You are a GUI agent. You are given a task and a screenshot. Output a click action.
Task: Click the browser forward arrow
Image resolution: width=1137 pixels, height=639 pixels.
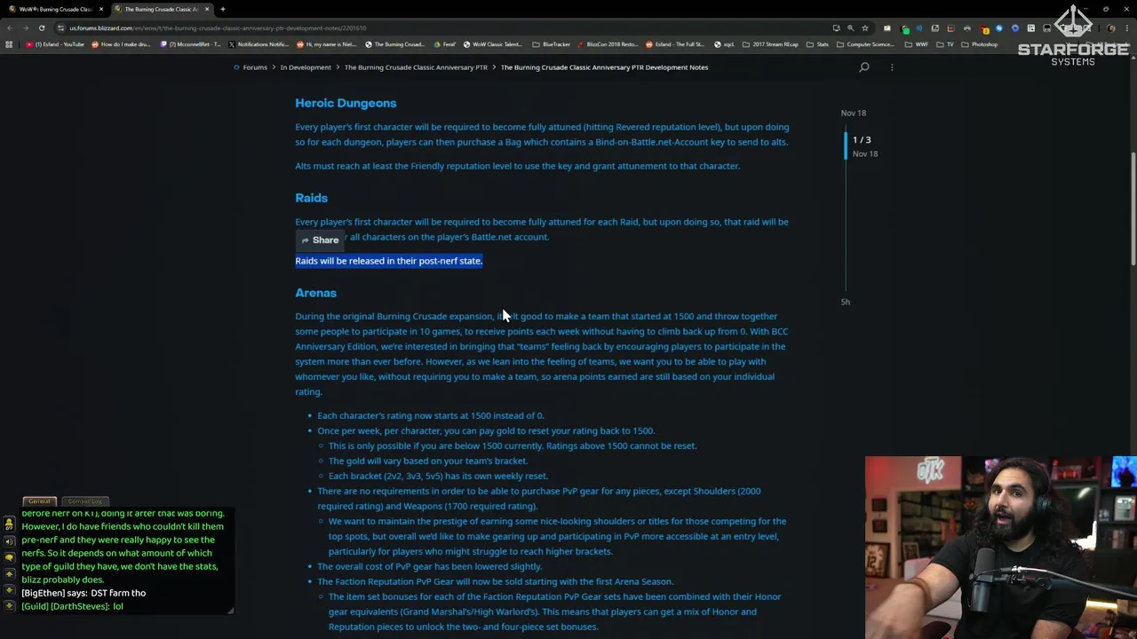point(26,28)
